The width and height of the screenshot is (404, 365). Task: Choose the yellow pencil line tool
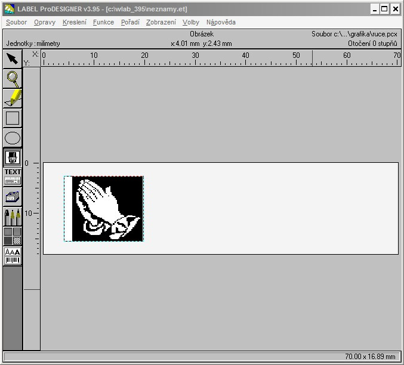click(13, 98)
